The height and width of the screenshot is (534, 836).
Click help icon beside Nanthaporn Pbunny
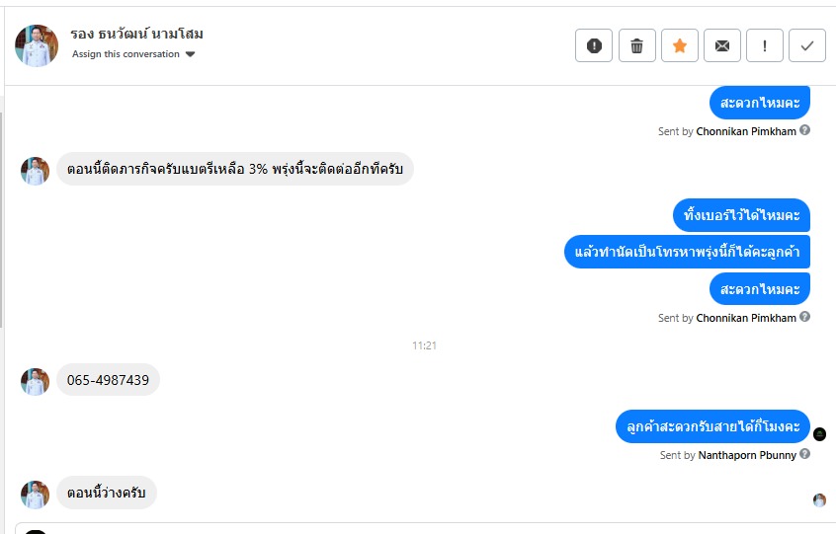805,454
